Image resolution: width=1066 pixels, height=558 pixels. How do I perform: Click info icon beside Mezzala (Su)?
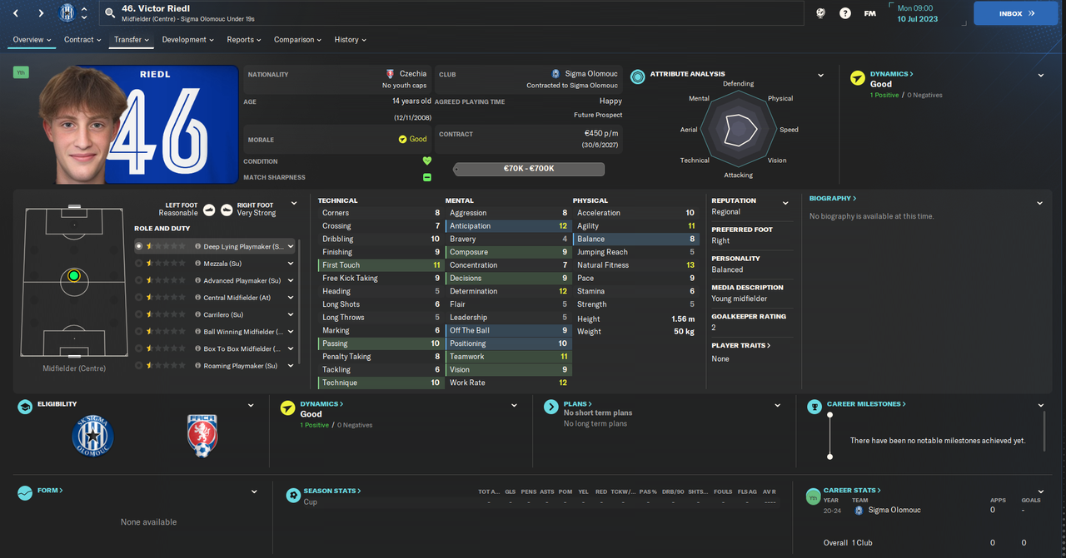pyautogui.click(x=197, y=264)
